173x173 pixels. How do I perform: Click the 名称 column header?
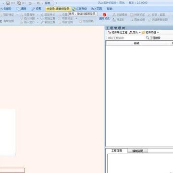(136, 43)
